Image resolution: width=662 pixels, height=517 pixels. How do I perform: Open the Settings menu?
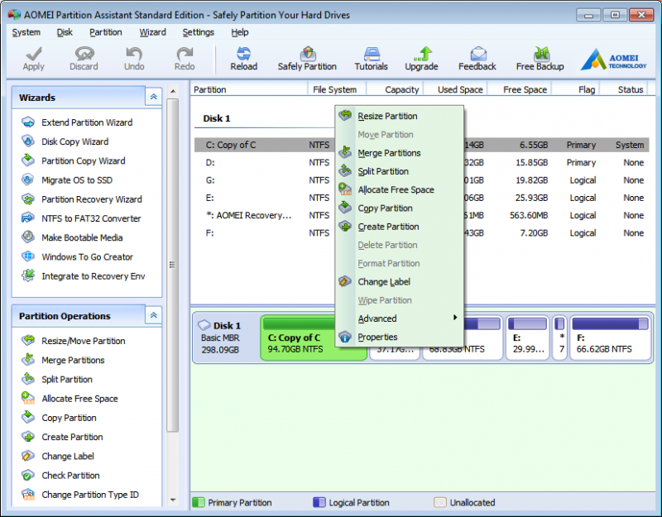(x=198, y=32)
